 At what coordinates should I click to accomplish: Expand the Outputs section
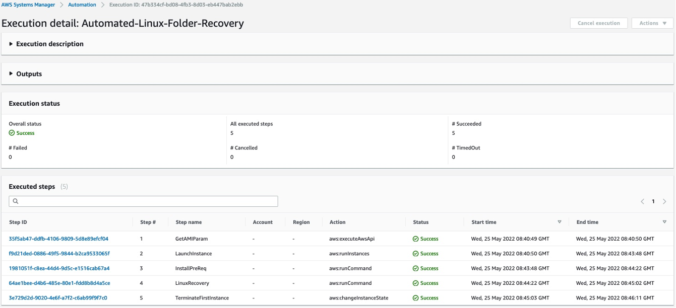[x=11, y=73]
